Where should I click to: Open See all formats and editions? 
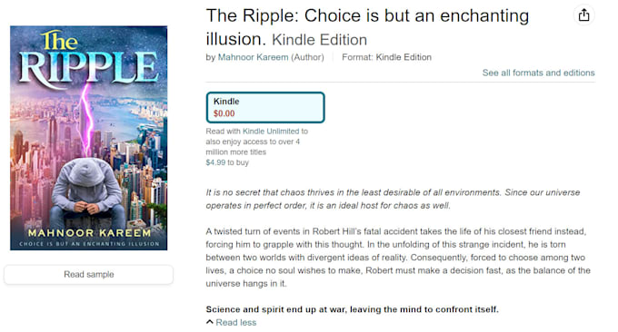538,73
